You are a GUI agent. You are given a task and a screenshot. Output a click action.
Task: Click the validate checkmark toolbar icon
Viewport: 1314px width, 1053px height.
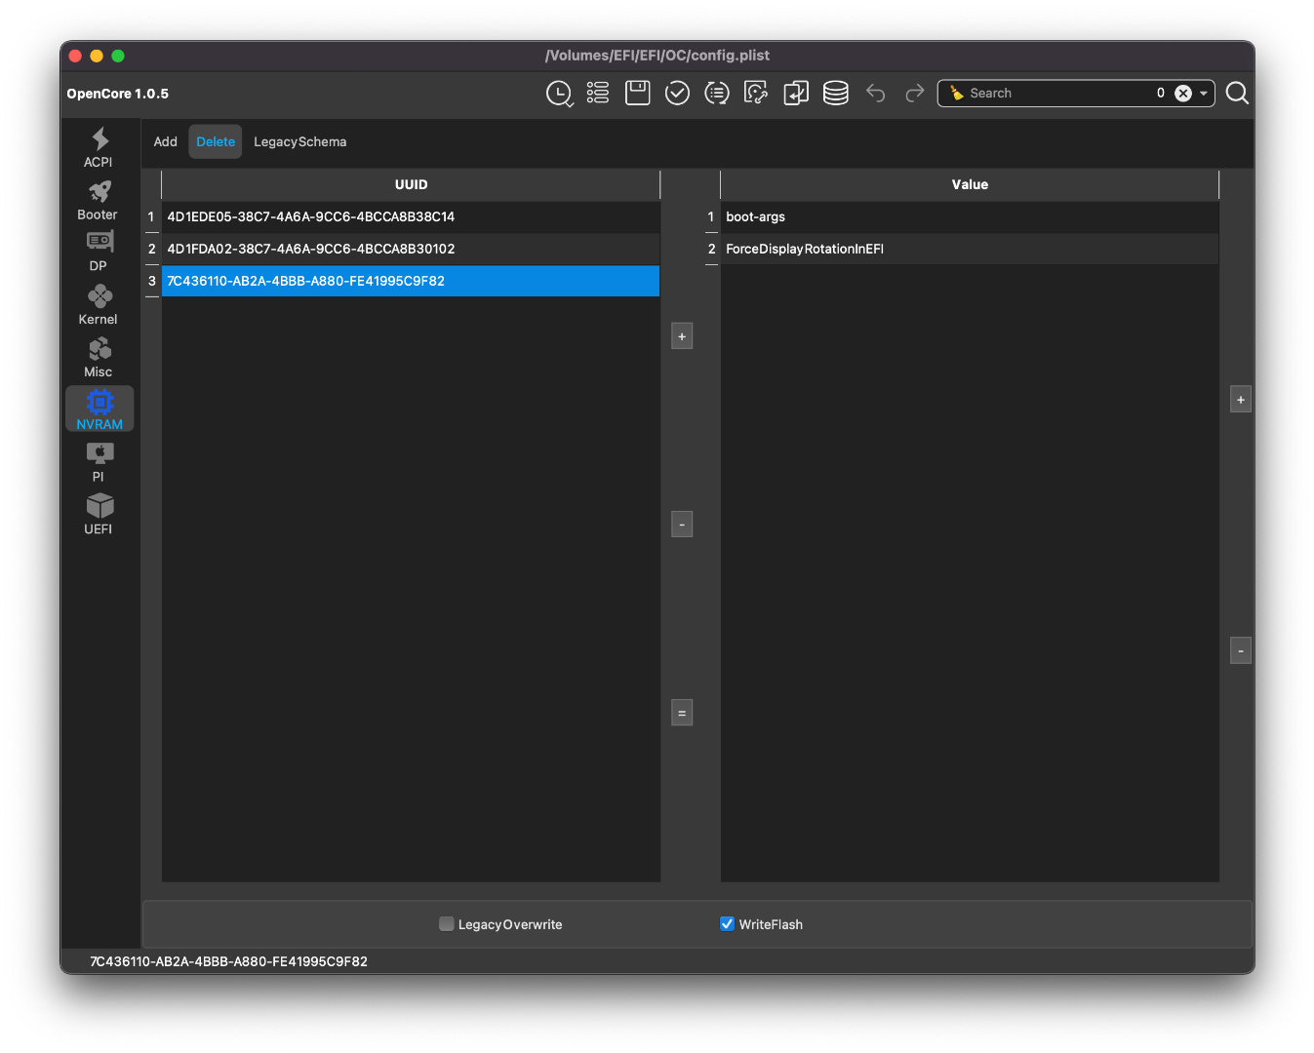click(677, 93)
